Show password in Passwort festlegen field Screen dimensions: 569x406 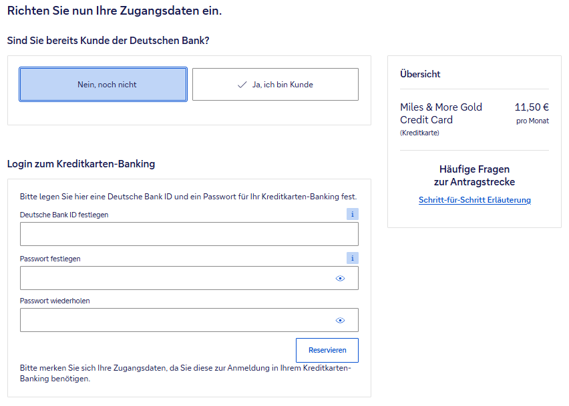pos(340,279)
